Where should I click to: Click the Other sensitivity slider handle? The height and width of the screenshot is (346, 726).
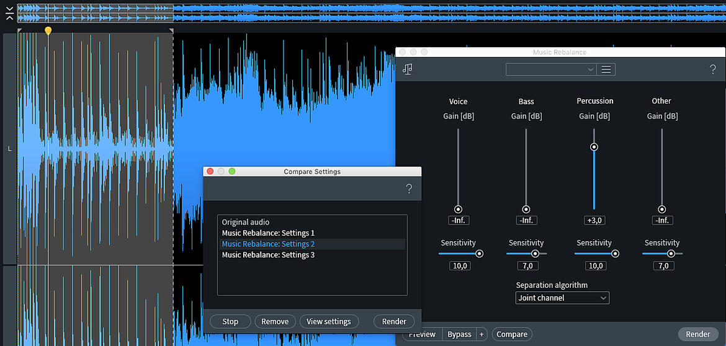(671, 254)
